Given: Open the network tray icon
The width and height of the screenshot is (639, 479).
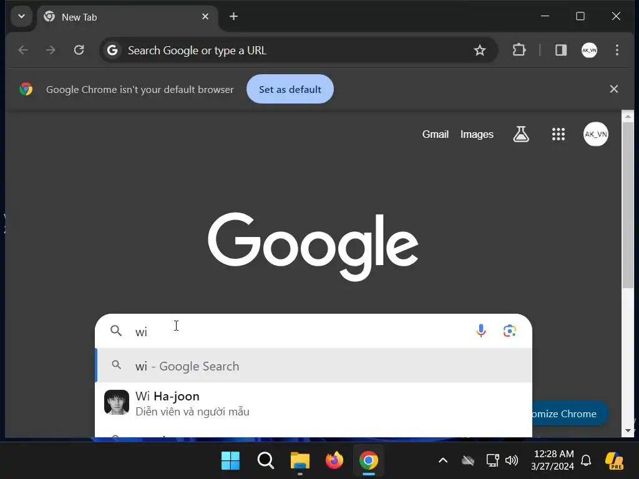Looking at the screenshot, I should pos(493,461).
